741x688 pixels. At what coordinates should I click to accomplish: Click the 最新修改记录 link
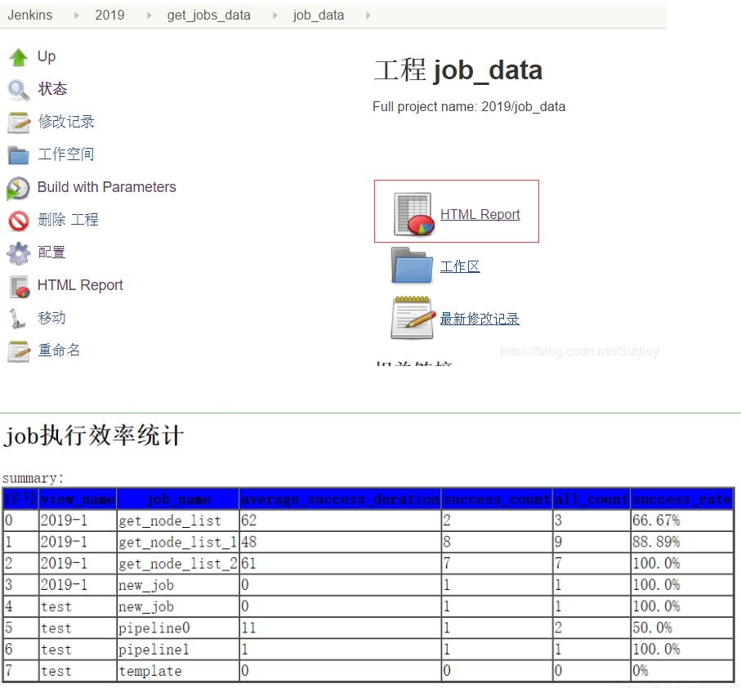pyautogui.click(x=480, y=318)
